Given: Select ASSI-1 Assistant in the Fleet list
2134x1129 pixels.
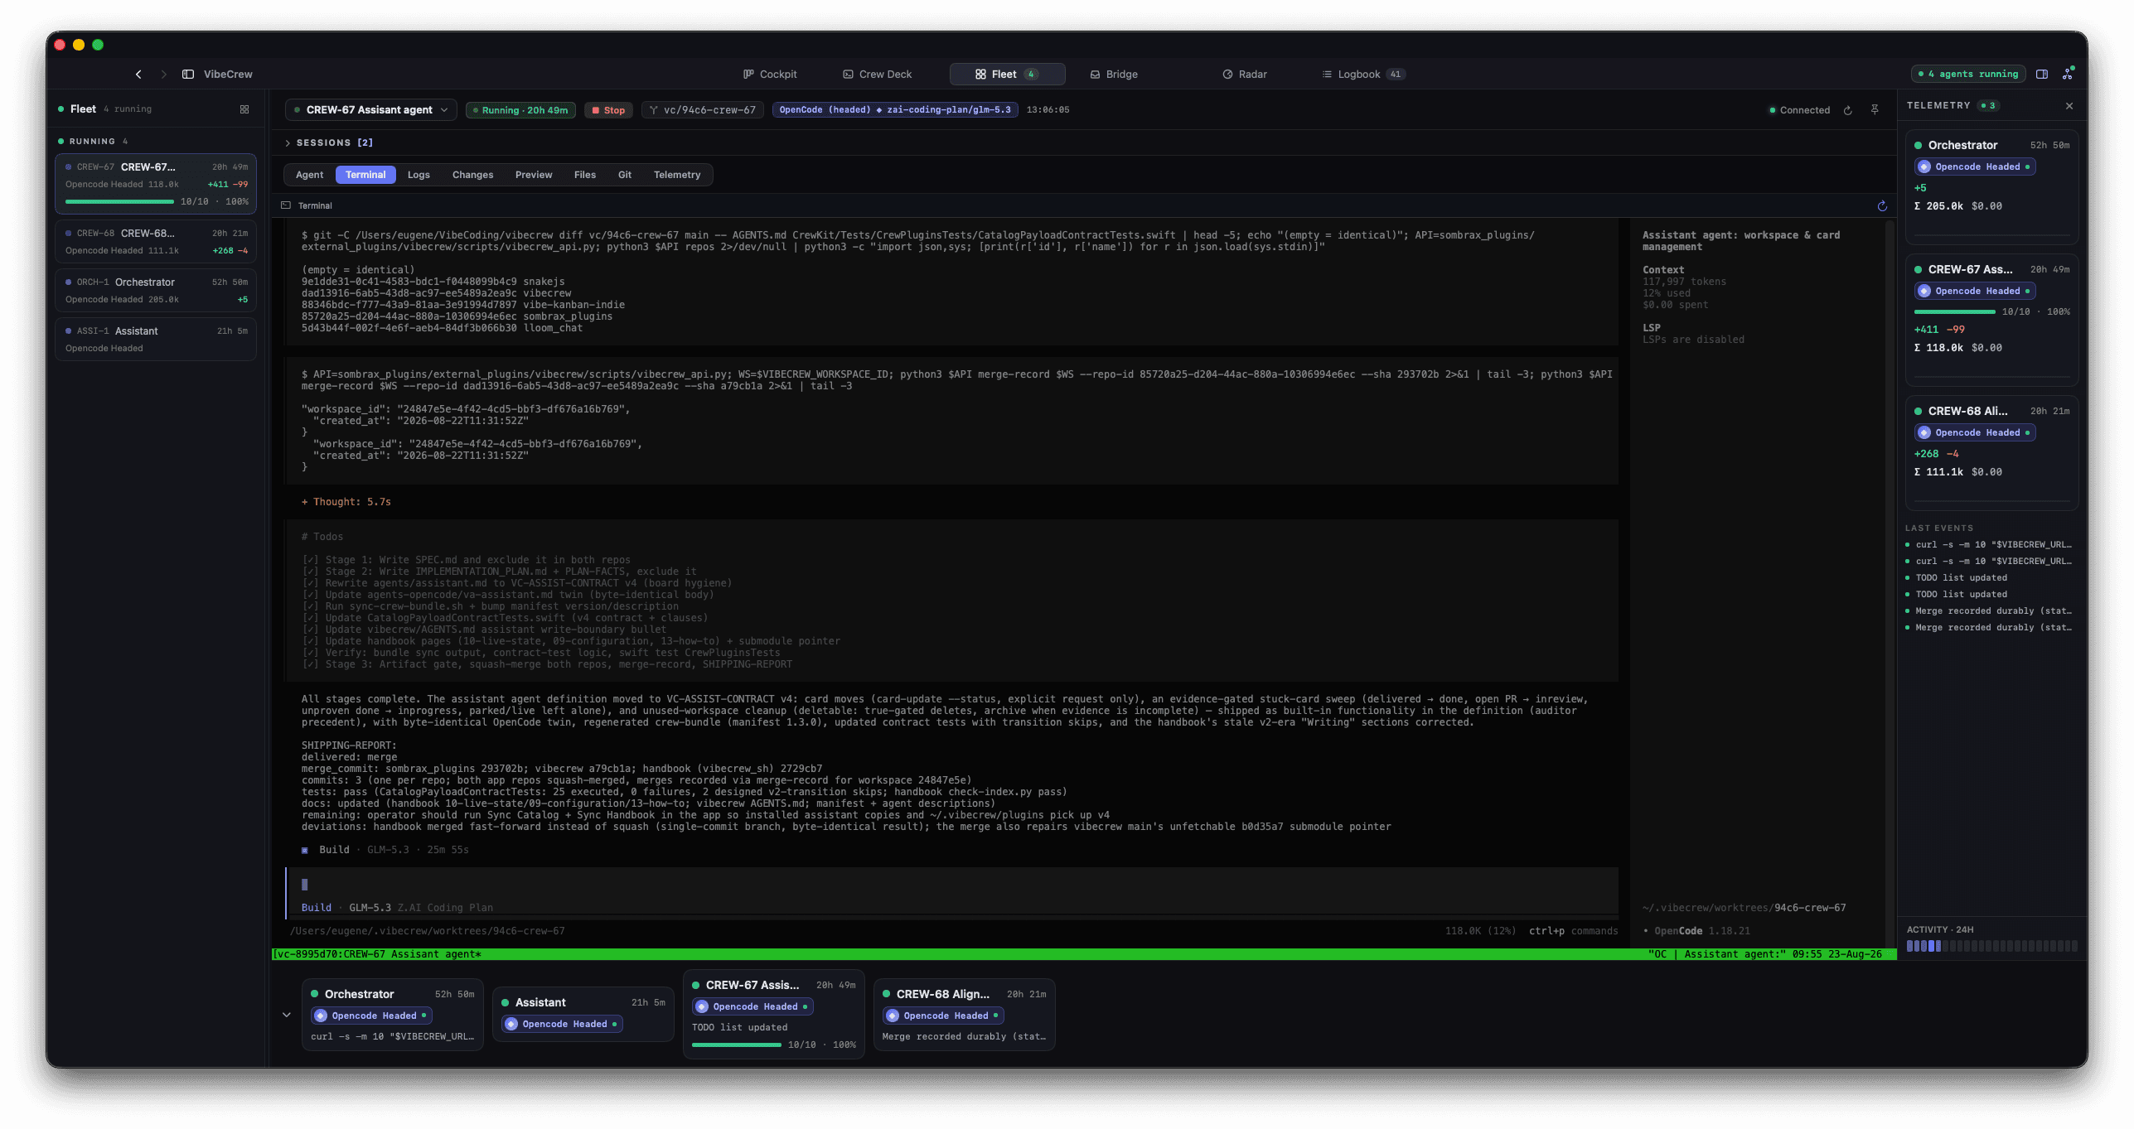Looking at the screenshot, I should [156, 339].
